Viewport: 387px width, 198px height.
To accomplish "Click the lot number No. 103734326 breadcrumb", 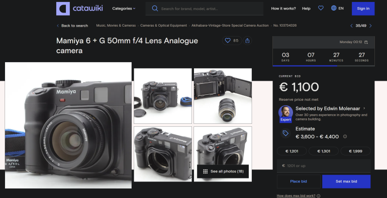I will pos(285,26).
